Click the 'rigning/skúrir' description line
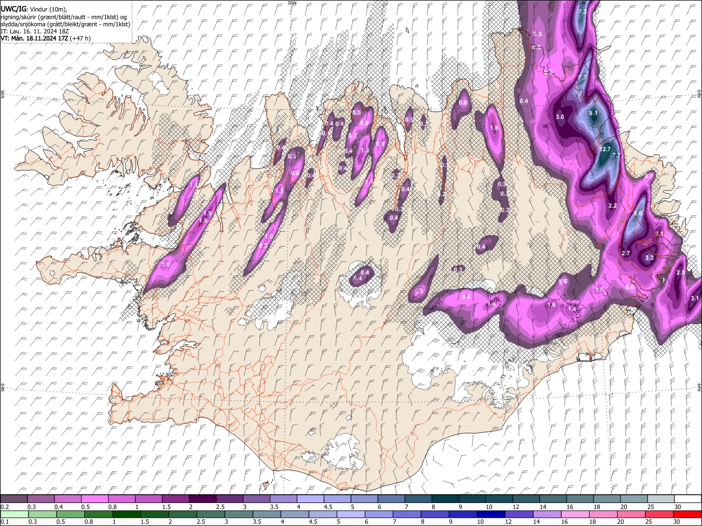Viewport: 702px width, 526px height. [64, 17]
